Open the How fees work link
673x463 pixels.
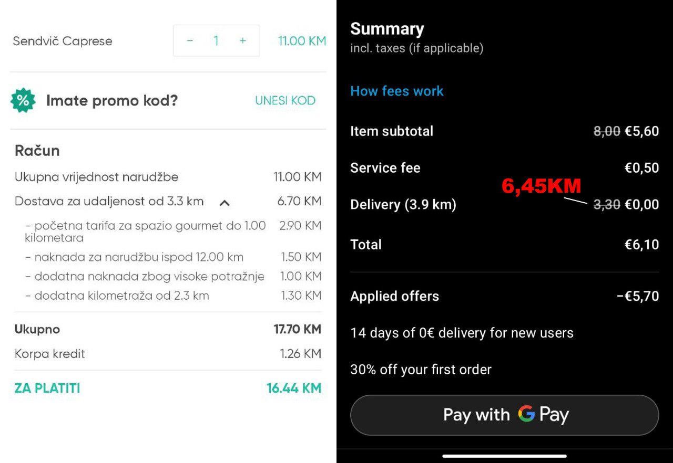pos(396,91)
